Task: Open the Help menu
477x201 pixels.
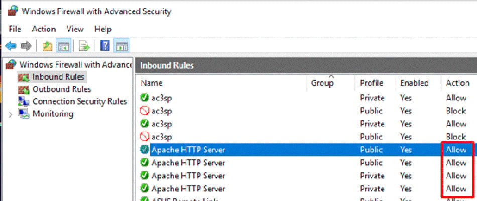Action: pyautogui.click(x=103, y=29)
